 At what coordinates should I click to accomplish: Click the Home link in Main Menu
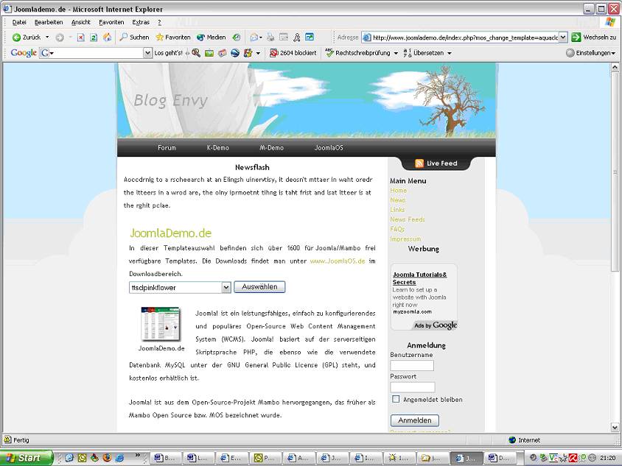(x=398, y=191)
